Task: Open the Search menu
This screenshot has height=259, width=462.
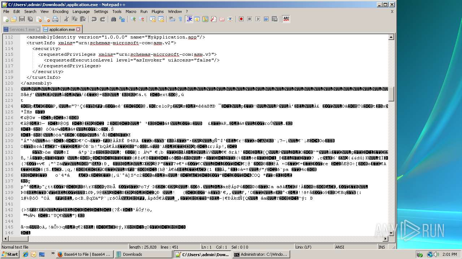Action: pyautogui.click(x=30, y=12)
